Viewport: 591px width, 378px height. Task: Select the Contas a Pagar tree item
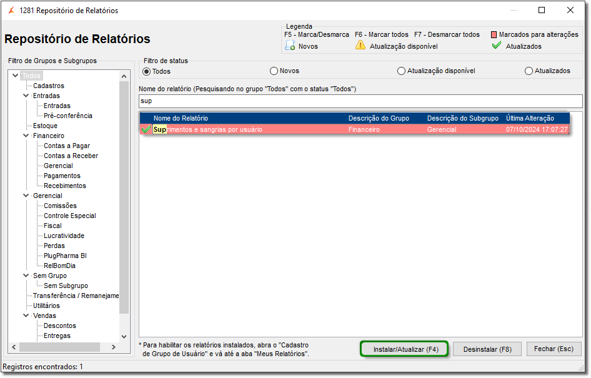pyautogui.click(x=67, y=146)
